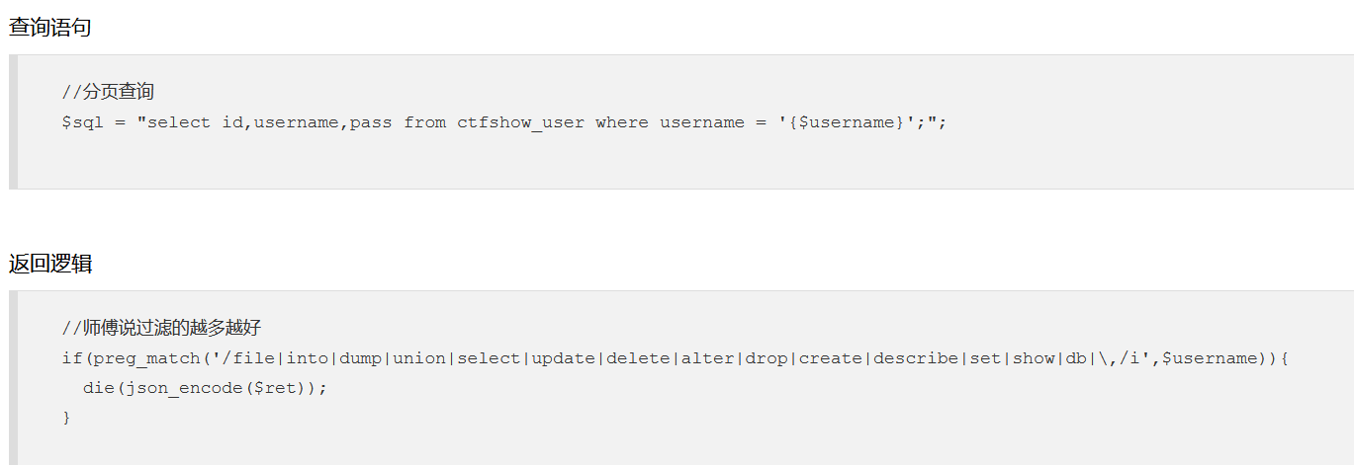The image size is (1354, 465).
Task: Click the word delete in the regex
Action: 638,358
